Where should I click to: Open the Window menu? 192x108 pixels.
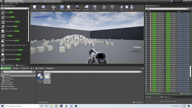click(11, 4)
